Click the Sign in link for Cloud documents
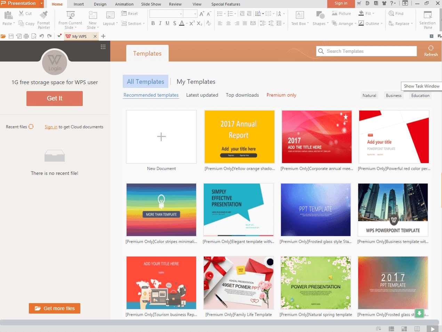The width and height of the screenshot is (442, 332). (51, 127)
